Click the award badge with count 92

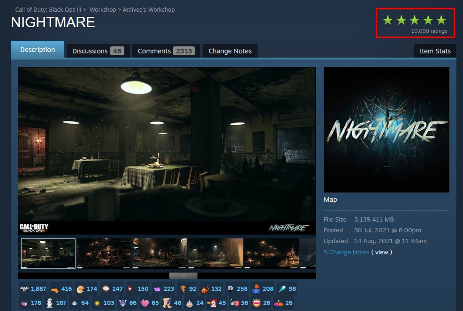(188, 289)
